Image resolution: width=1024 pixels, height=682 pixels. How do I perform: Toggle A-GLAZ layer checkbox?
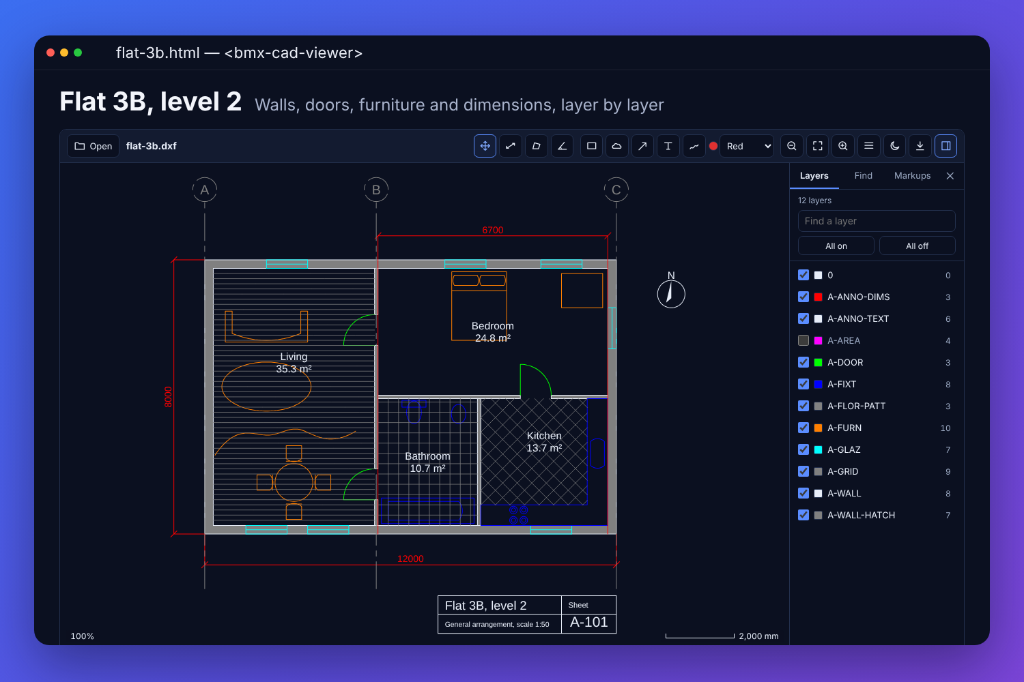803,449
